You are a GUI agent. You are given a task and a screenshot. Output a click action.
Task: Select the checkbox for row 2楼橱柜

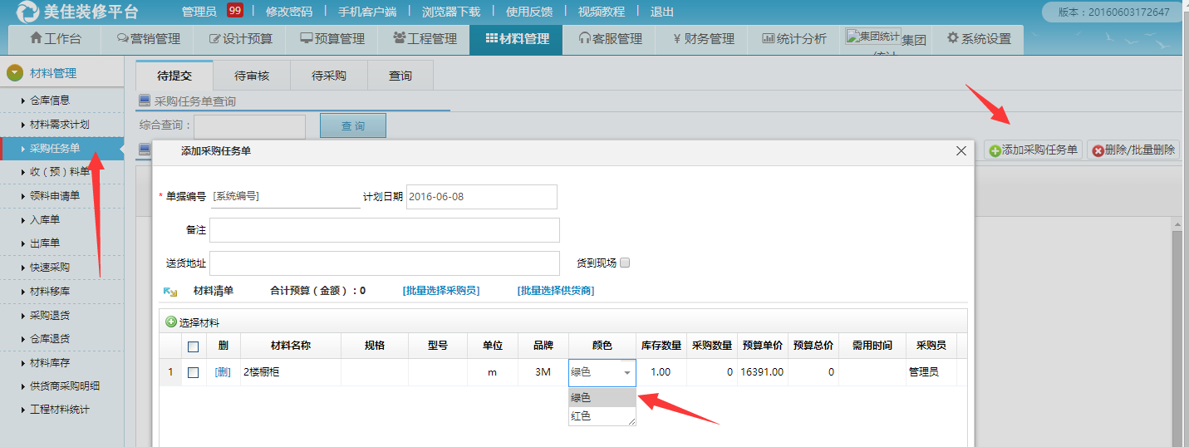(193, 372)
